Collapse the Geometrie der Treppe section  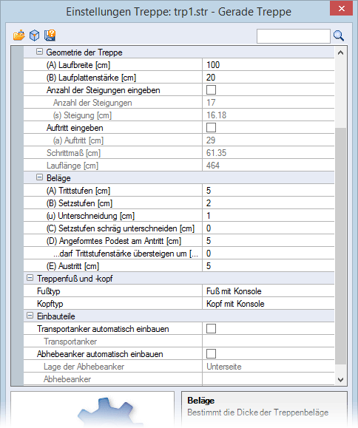point(40,52)
